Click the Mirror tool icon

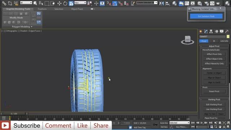[161, 3]
